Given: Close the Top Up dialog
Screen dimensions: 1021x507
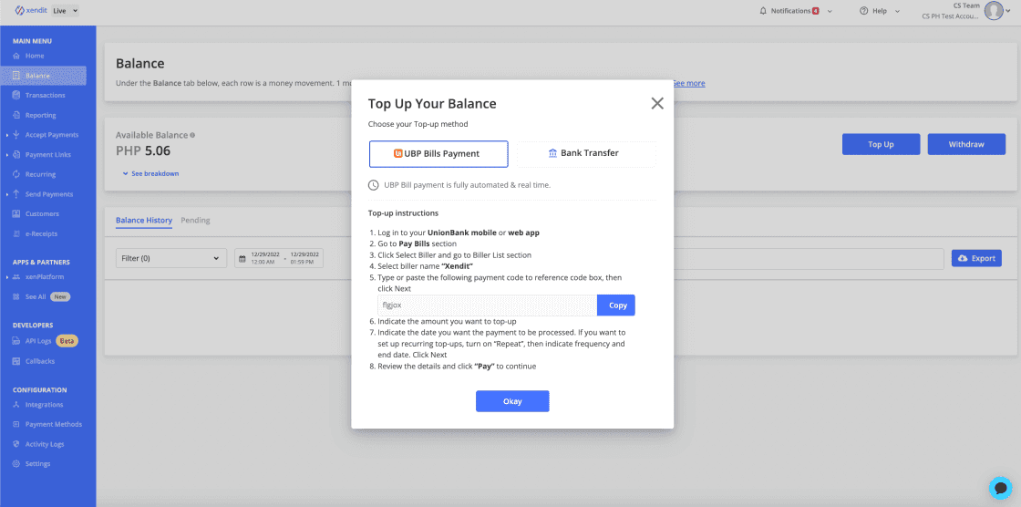Looking at the screenshot, I should point(657,103).
